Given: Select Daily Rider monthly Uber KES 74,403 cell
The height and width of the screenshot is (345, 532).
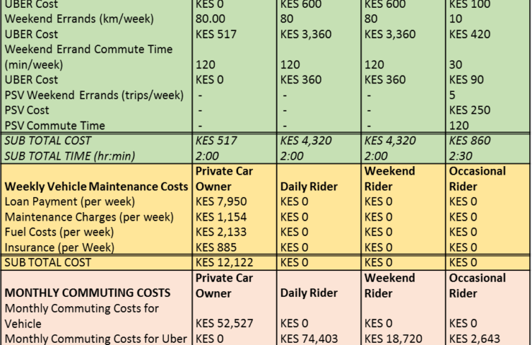Looking at the screenshot, I should (x=319, y=339).
